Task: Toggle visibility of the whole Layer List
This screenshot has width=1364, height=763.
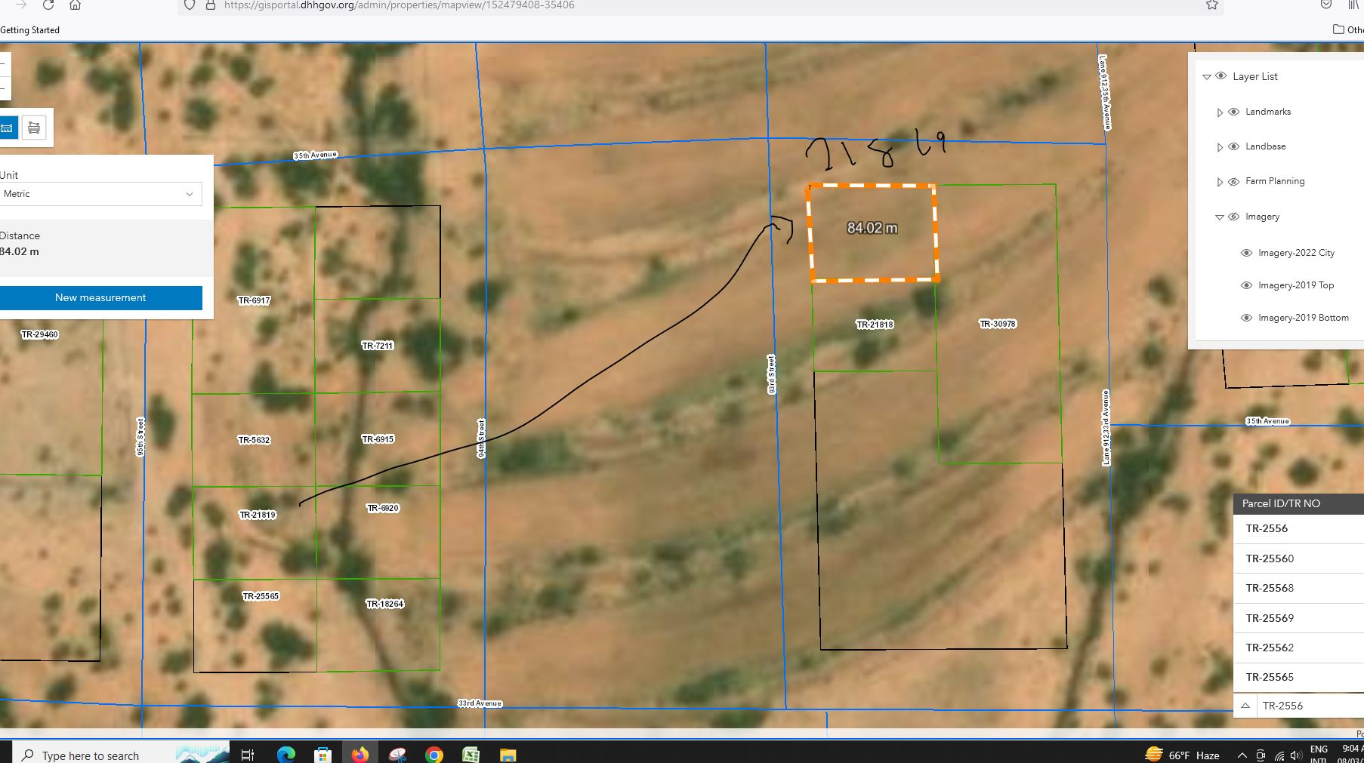Action: click(1221, 75)
